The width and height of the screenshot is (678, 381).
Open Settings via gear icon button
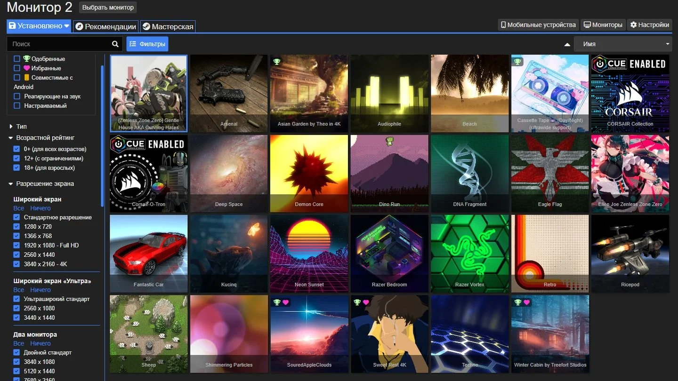(650, 25)
